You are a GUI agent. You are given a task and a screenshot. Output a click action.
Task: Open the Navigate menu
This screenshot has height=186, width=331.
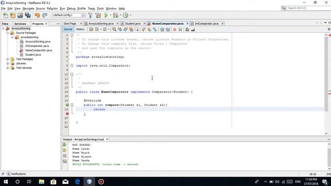28,8
